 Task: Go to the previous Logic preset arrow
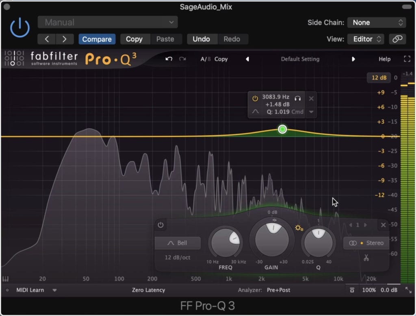[x=47, y=39]
